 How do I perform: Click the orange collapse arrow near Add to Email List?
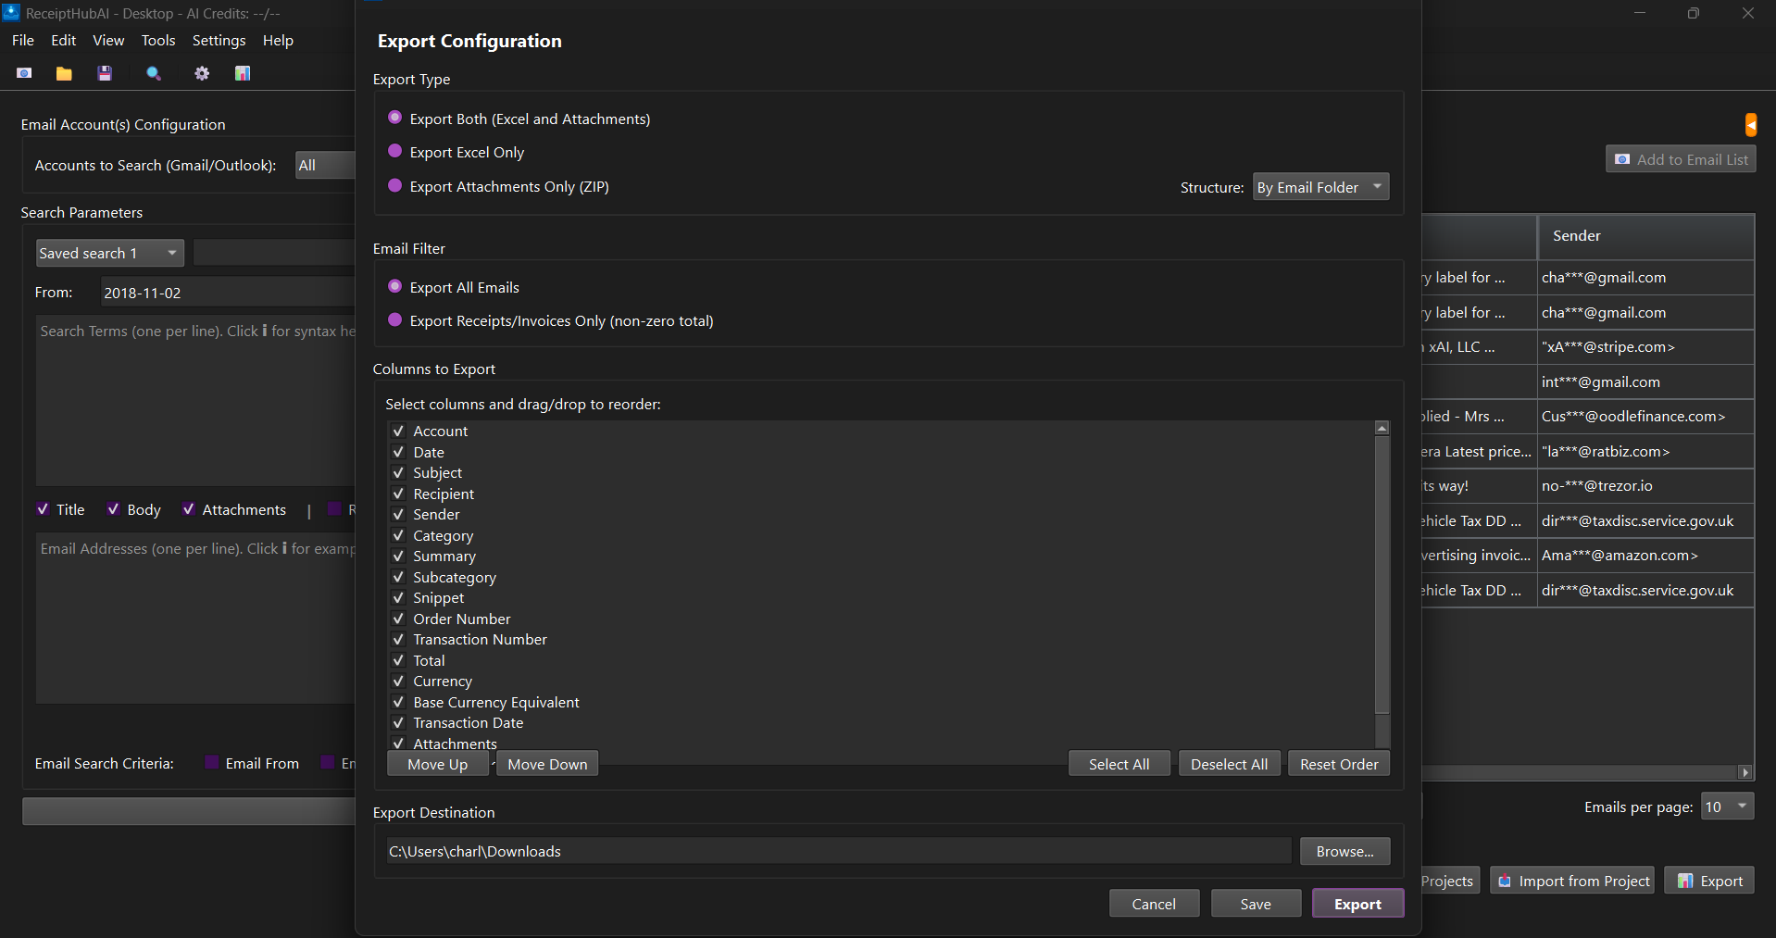click(1751, 124)
